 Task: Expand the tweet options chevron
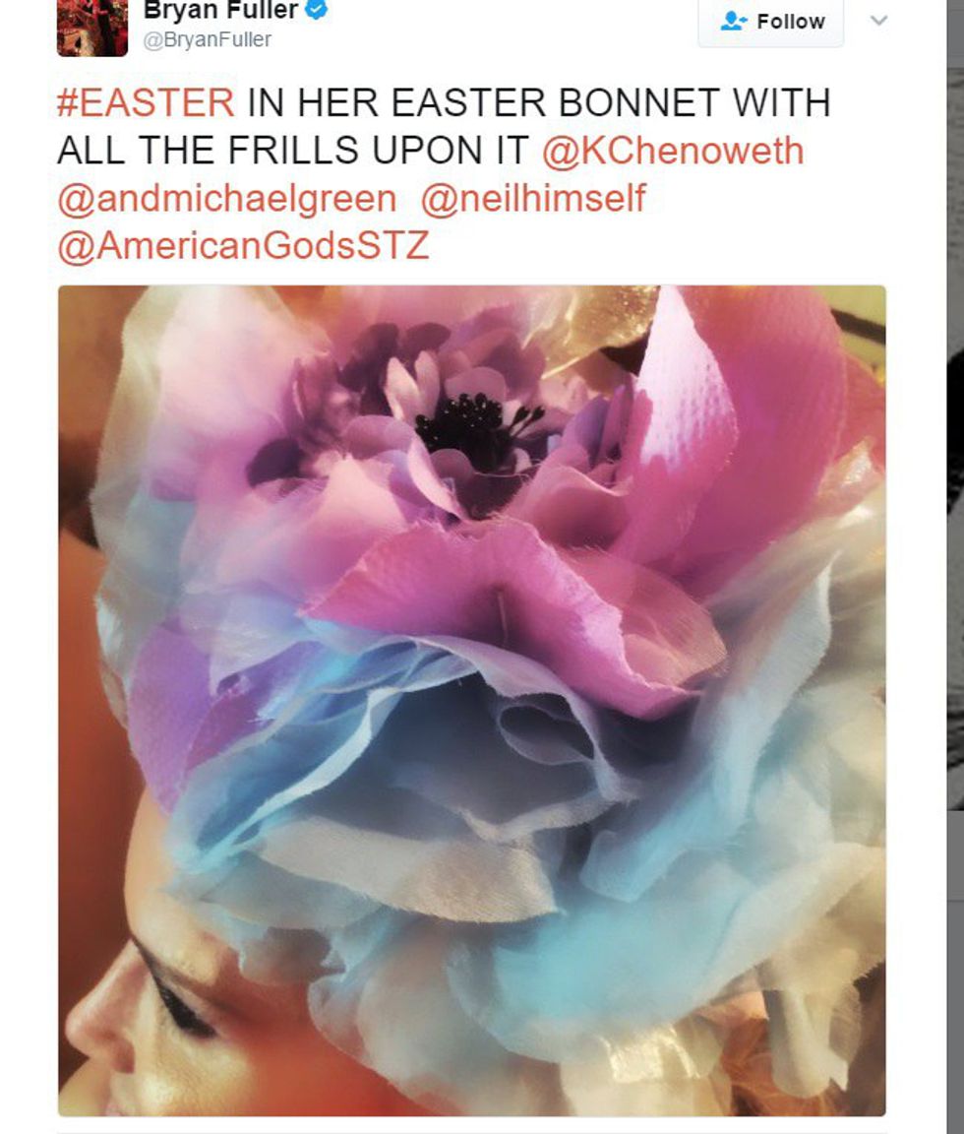pyautogui.click(x=878, y=21)
